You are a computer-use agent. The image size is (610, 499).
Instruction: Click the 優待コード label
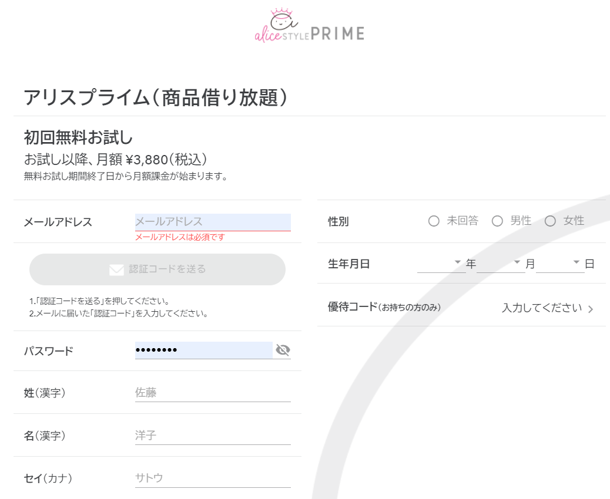point(351,307)
